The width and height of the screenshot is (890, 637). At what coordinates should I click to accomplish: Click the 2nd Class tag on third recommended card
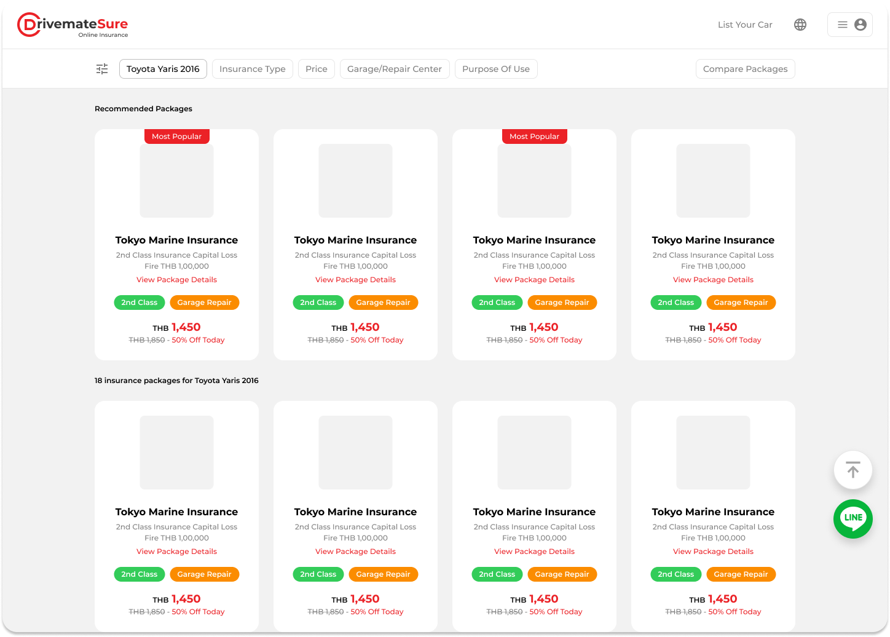click(497, 303)
